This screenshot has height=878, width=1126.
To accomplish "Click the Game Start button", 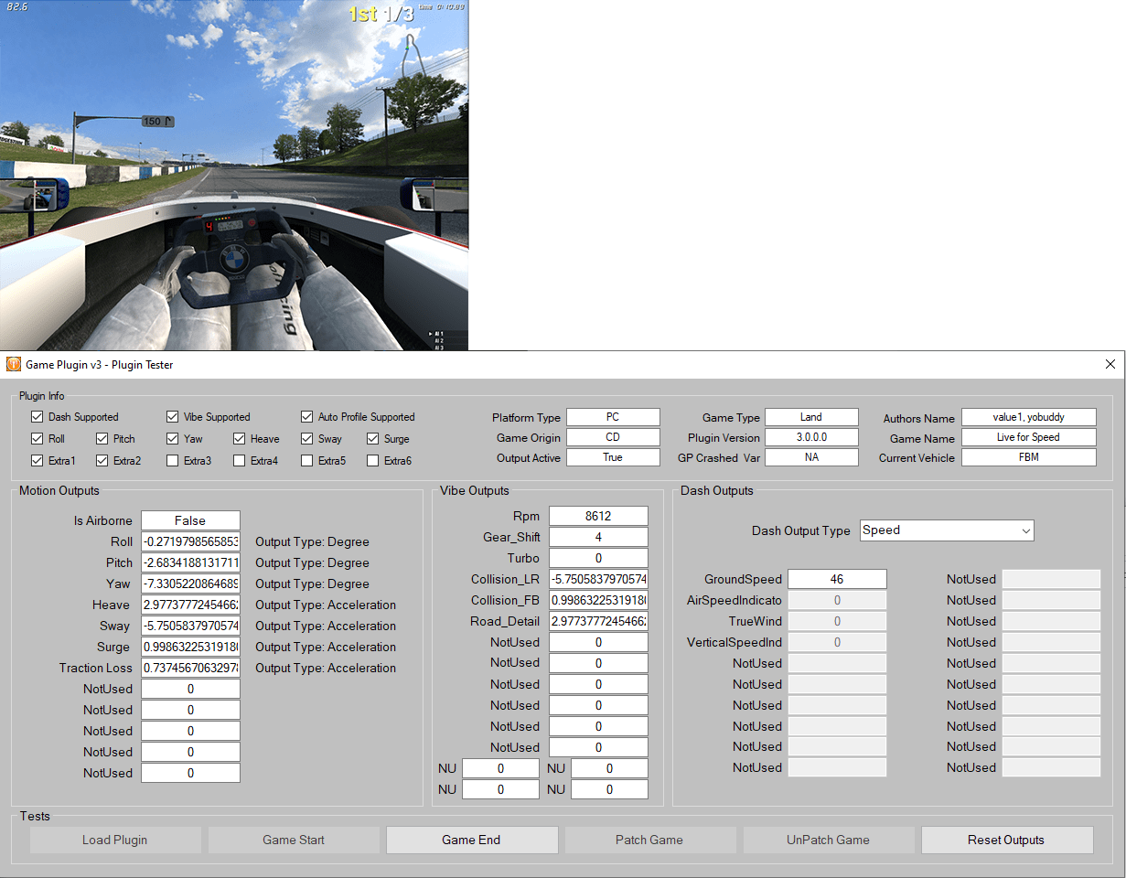I will point(293,840).
